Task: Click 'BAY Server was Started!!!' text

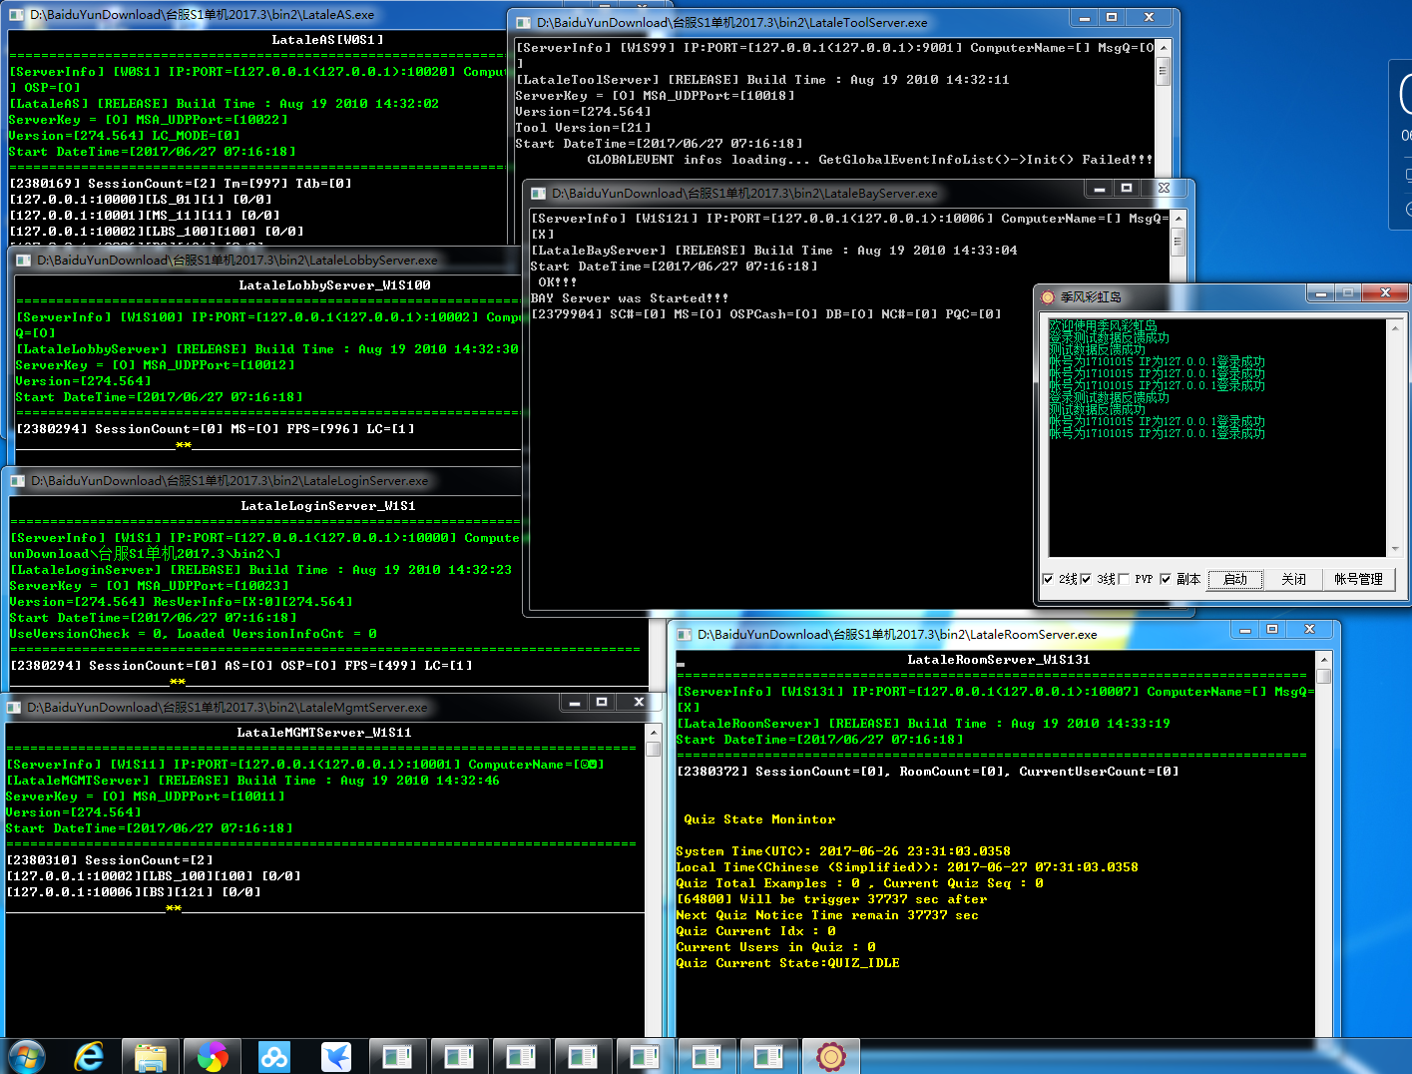Action: 630,298
